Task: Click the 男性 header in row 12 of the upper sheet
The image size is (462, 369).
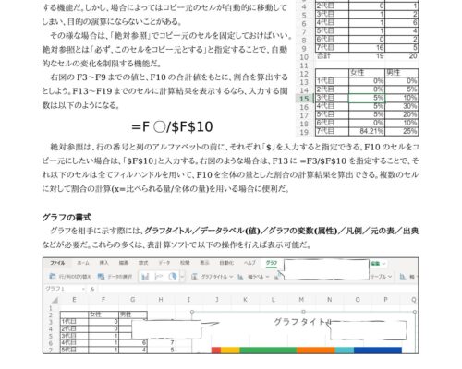Action: [402, 73]
